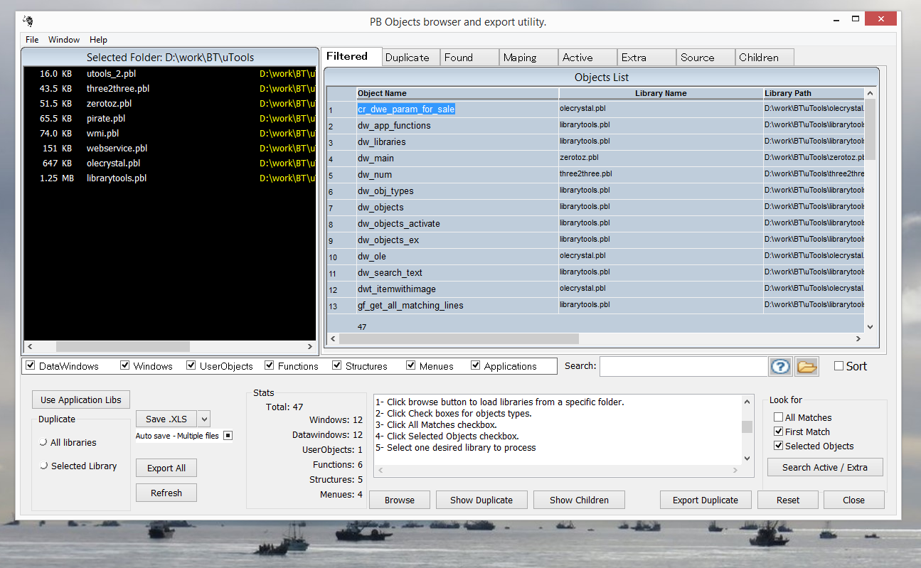Switch to the Duplicate tab

coord(411,58)
